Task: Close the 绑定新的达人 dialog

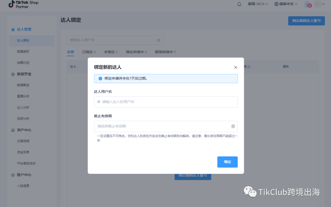Action: [x=236, y=67]
